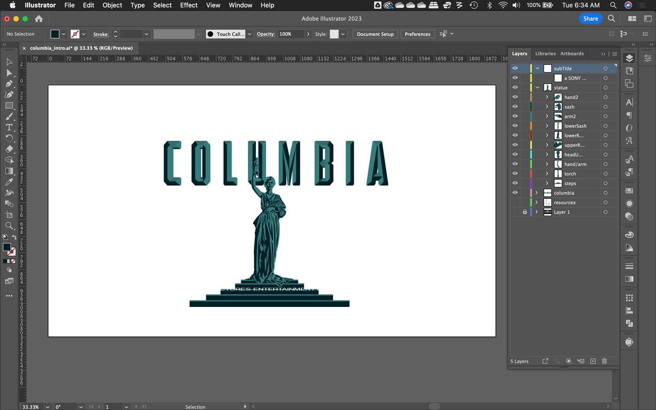
Task: Expand the hand2 sublayer
Action: coord(547,97)
